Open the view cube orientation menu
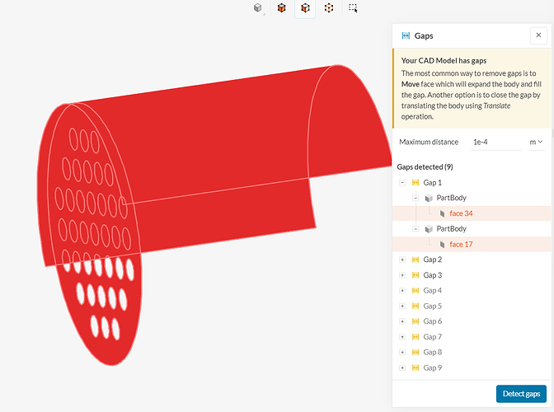Viewport: 554px width, 412px height. click(259, 8)
